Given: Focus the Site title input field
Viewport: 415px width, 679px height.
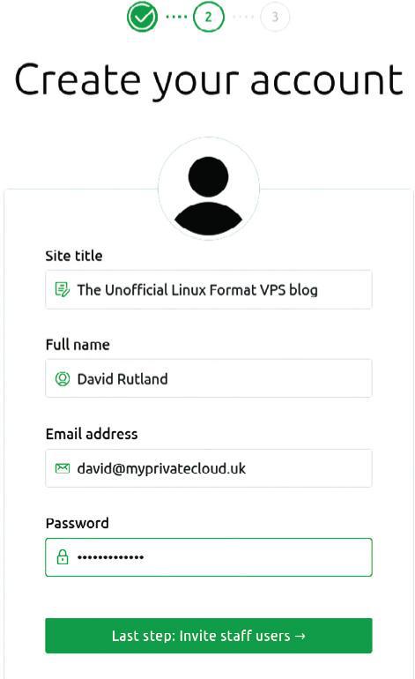Looking at the screenshot, I should [209, 289].
